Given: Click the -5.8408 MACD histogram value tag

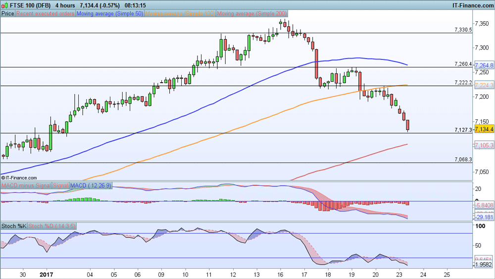Looking at the screenshot, I should click(484, 205).
